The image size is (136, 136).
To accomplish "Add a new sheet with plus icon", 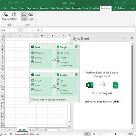I will tap(38, 130).
